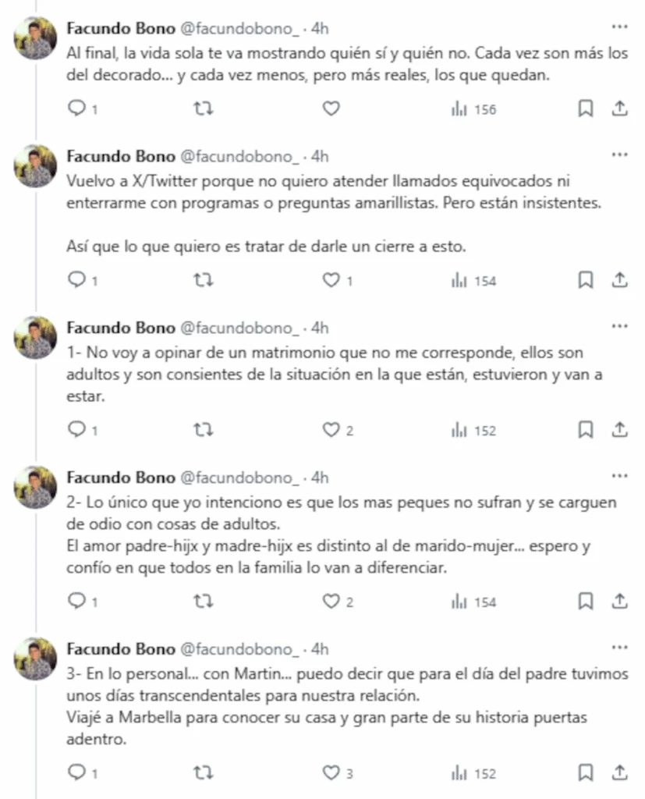The image size is (645, 799).
Task: View analytics showing 156 views
Action: 473,109
